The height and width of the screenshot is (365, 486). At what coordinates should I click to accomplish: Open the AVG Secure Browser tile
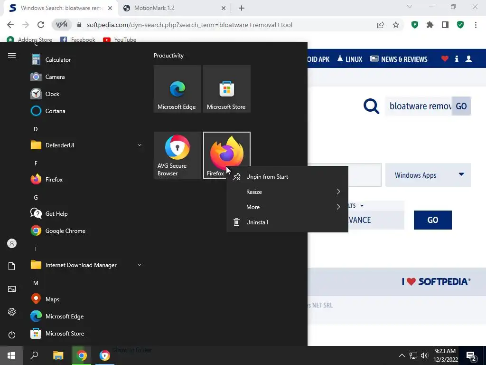pyautogui.click(x=178, y=155)
